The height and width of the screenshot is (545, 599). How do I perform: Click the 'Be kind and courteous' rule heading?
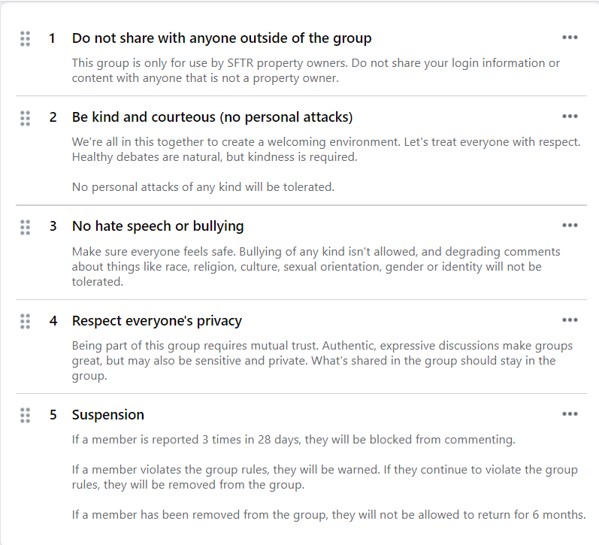212,117
